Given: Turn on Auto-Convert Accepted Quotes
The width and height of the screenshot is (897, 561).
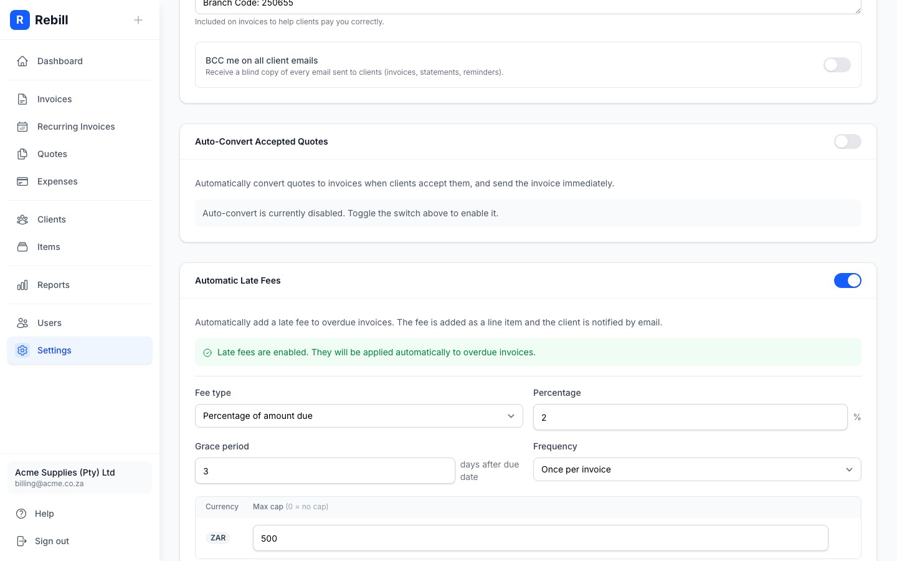Looking at the screenshot, I should [x=848, y=141].
